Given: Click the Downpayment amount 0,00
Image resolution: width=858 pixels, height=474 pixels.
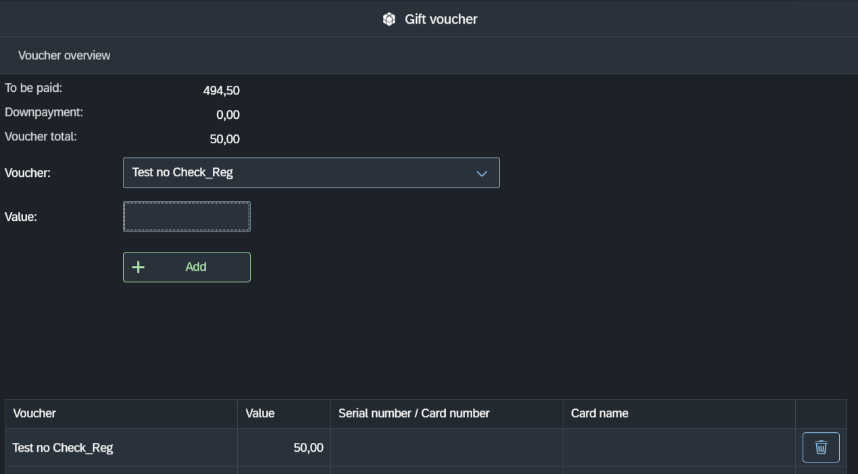Looking at the screenshot, I should tap(228, 115).
